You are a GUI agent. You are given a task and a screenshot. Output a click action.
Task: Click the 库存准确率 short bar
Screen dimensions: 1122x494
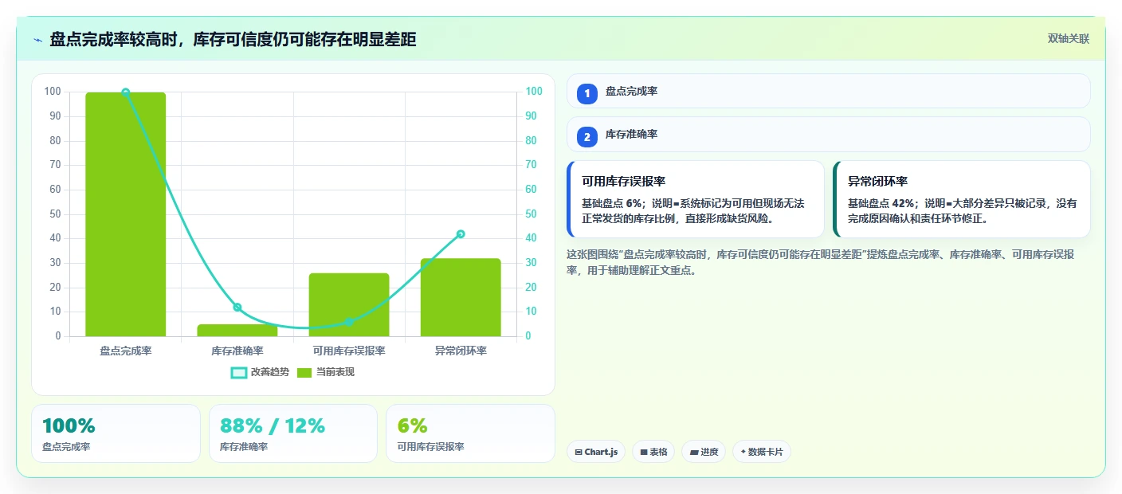click(x=237, y=330)
